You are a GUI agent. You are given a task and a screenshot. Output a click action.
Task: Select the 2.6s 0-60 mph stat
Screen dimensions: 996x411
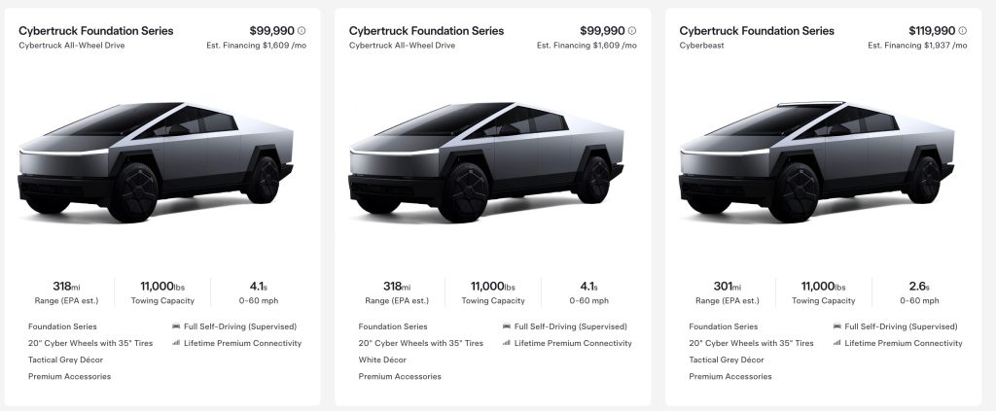919,293
